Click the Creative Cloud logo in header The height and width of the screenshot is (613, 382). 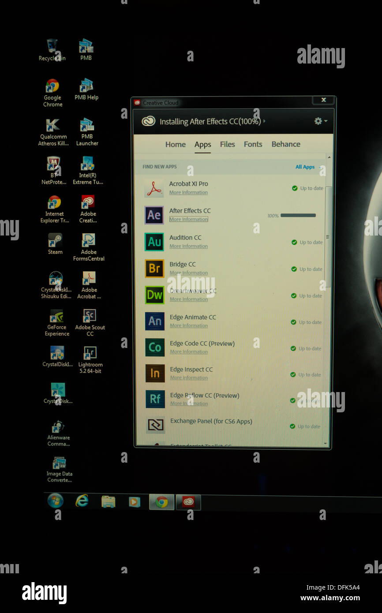tap(148, 121)
